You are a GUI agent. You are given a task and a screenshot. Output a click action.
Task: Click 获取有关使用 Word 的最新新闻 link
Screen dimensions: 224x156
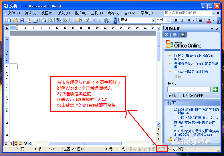click(196, 65)
